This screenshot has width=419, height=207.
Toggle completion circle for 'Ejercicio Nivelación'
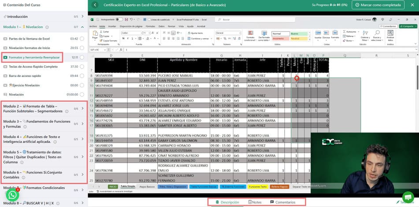pos(82,85)
